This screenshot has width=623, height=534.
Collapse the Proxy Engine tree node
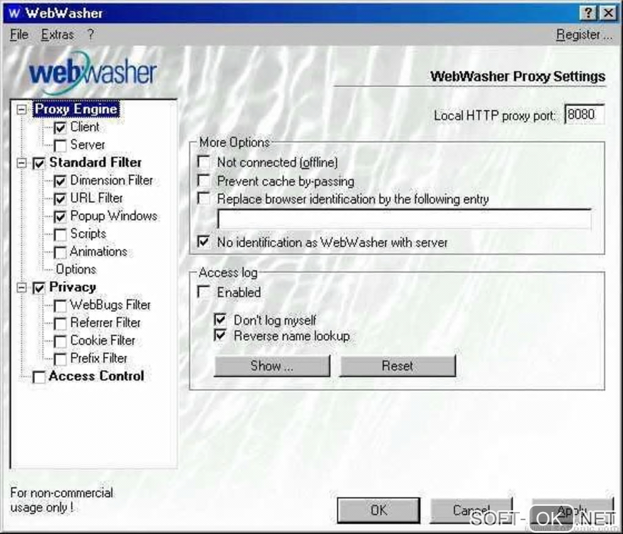point(22,109)
